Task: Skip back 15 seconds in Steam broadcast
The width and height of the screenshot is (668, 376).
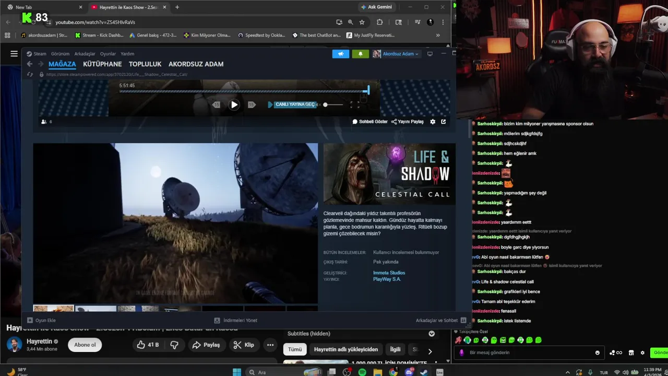Action: [x=217, y=104]
